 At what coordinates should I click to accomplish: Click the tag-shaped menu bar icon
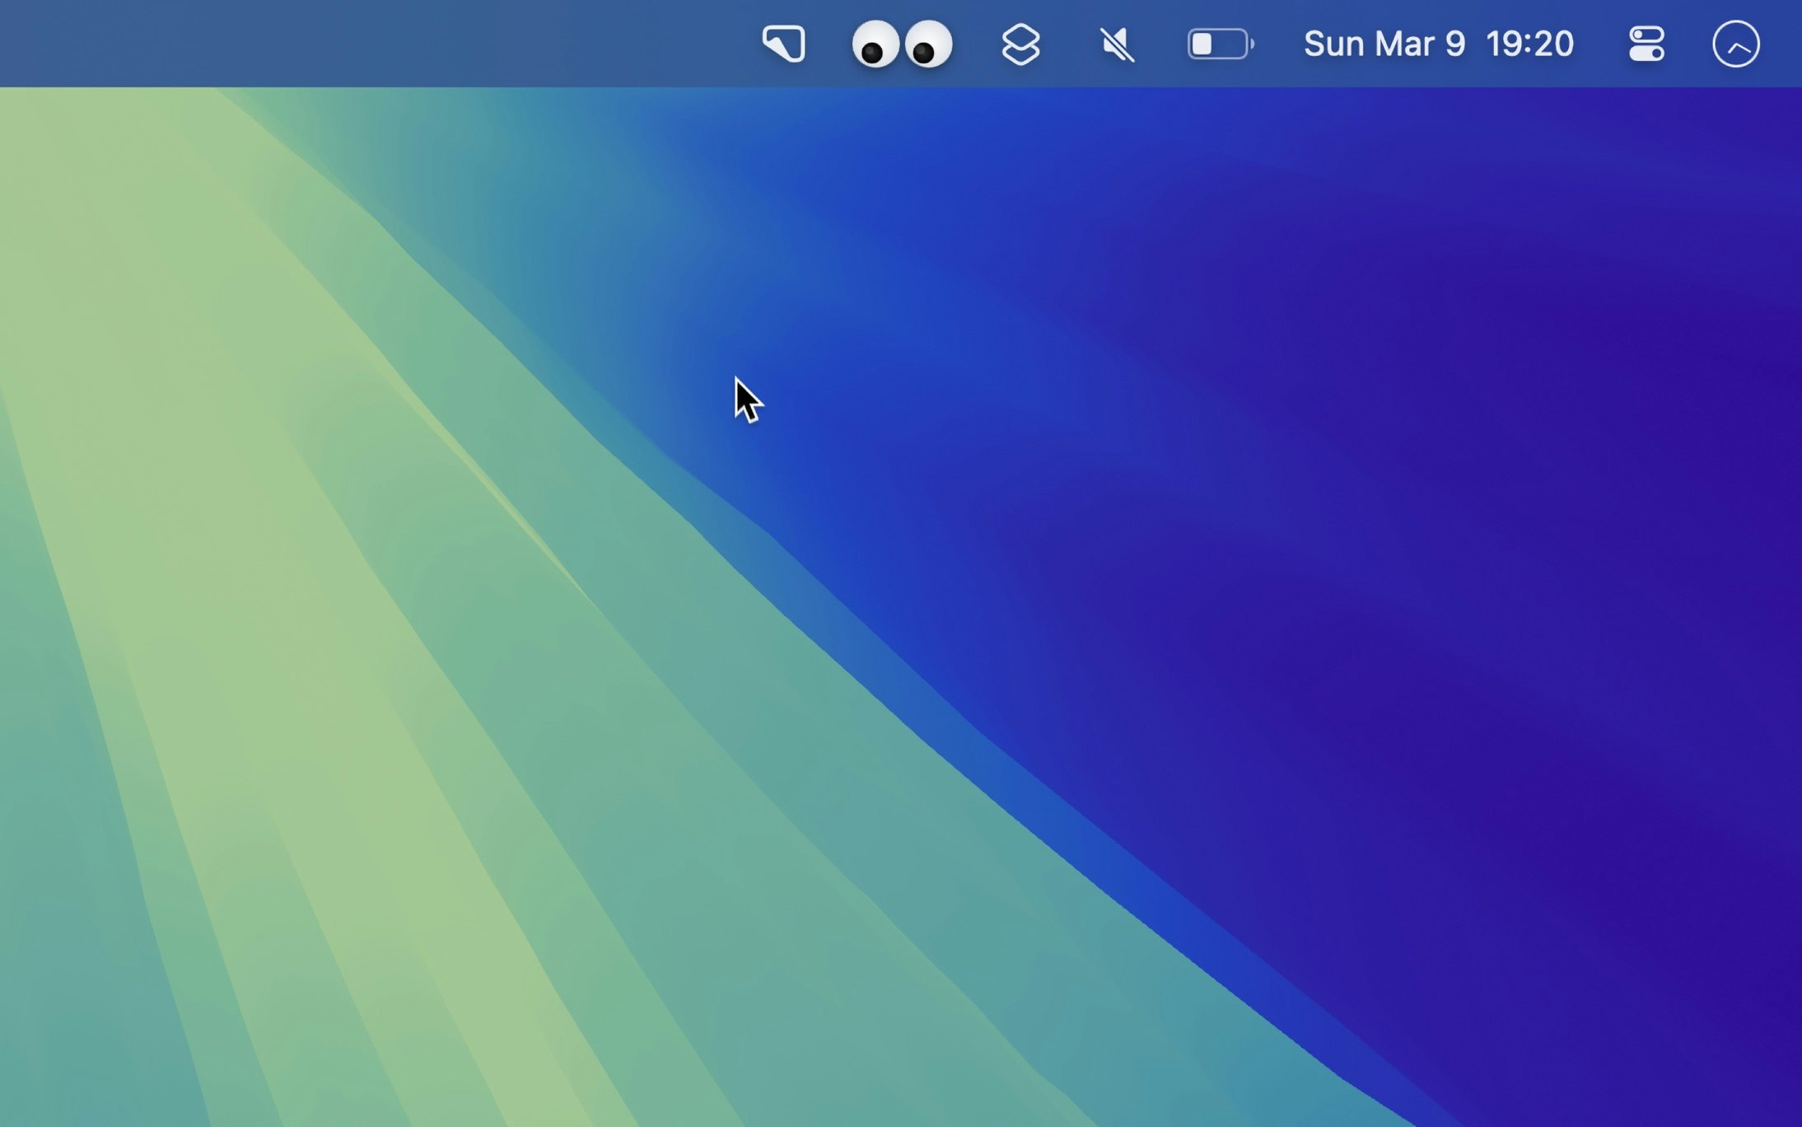coord(783,44)
